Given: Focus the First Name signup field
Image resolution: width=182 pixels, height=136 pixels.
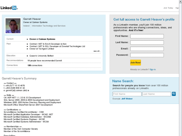Looking at the screenshot, I should (x=147, y=36).
